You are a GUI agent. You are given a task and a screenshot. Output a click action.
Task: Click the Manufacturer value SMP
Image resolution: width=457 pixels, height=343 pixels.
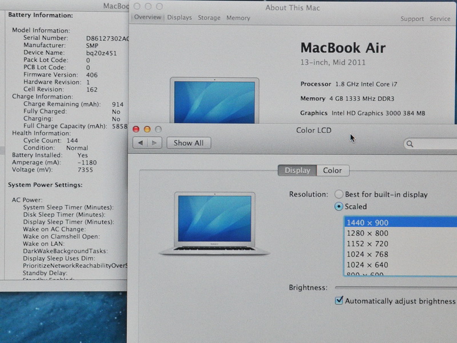(x=92, y=46)
